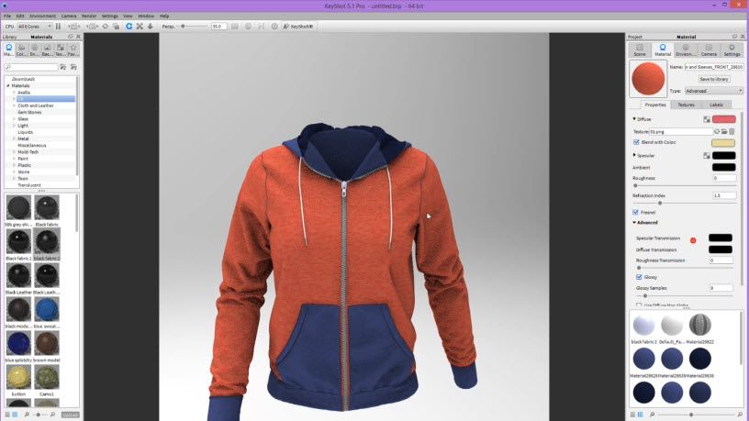Undock the Library panel using float icon

pos(71,37)
